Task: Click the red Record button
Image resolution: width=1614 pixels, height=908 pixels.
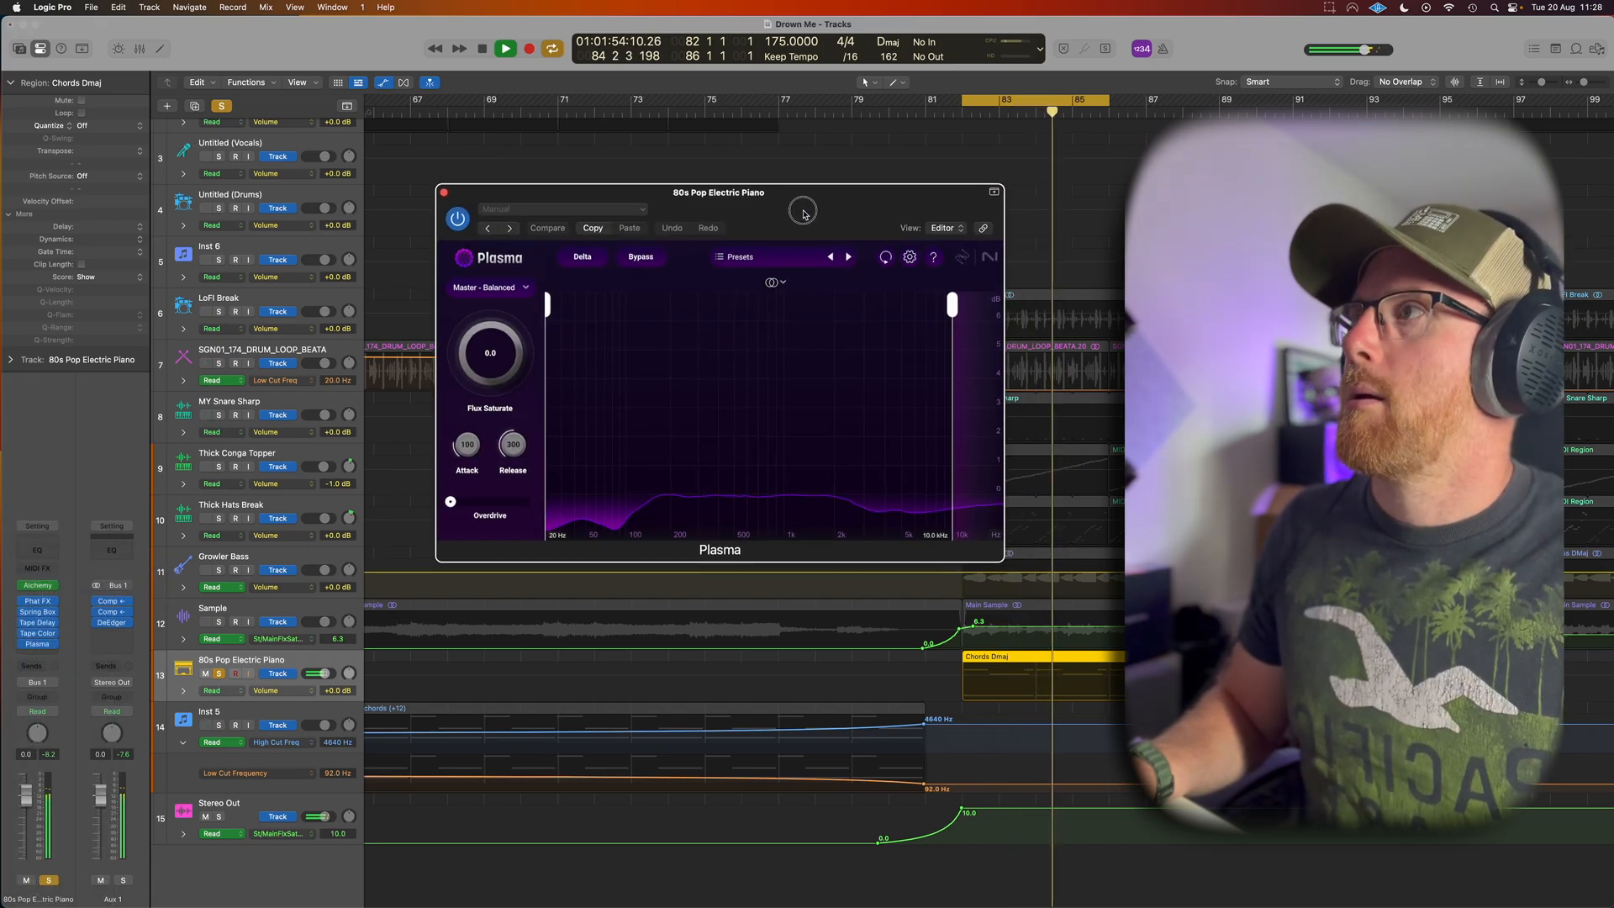Action: click(529, 49)
